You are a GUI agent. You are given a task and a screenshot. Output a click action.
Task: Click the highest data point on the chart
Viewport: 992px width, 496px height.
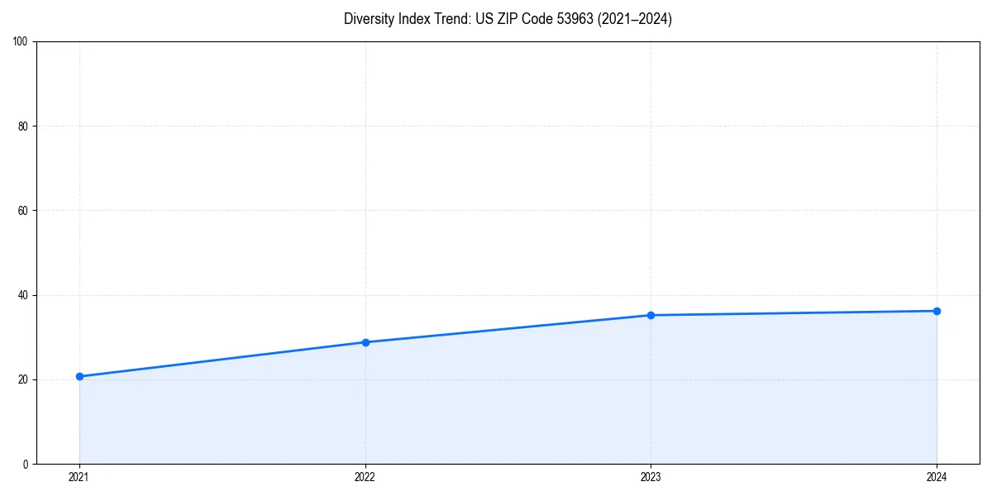pos(937,310)
